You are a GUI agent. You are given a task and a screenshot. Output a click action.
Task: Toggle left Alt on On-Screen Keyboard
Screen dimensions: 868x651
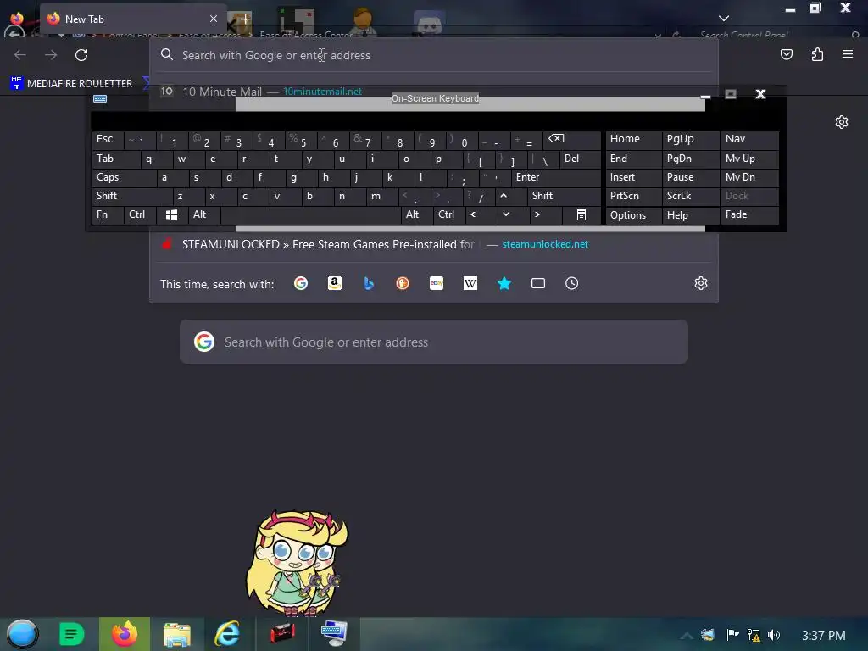coord(204,214)
